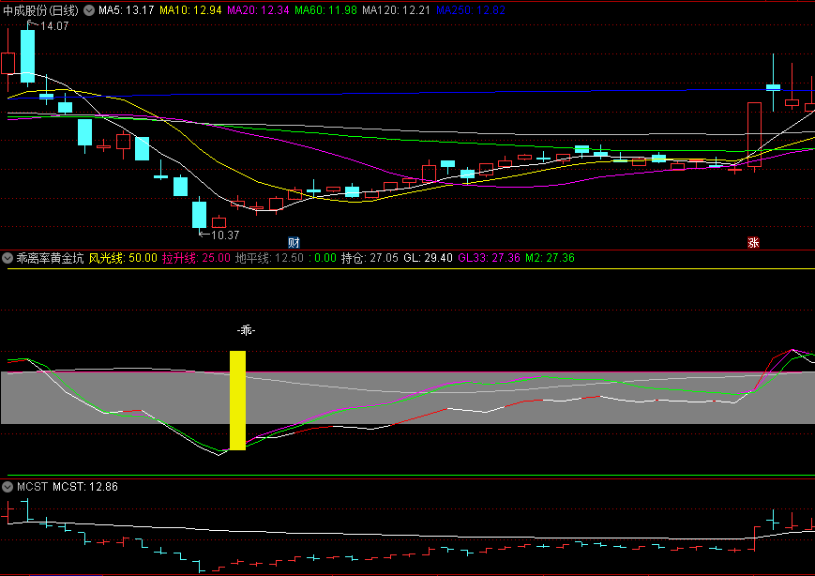Viewport: 815px width, 576px height.
Task: Click the MA120: 12.21 label
Action: pos(396,10)
